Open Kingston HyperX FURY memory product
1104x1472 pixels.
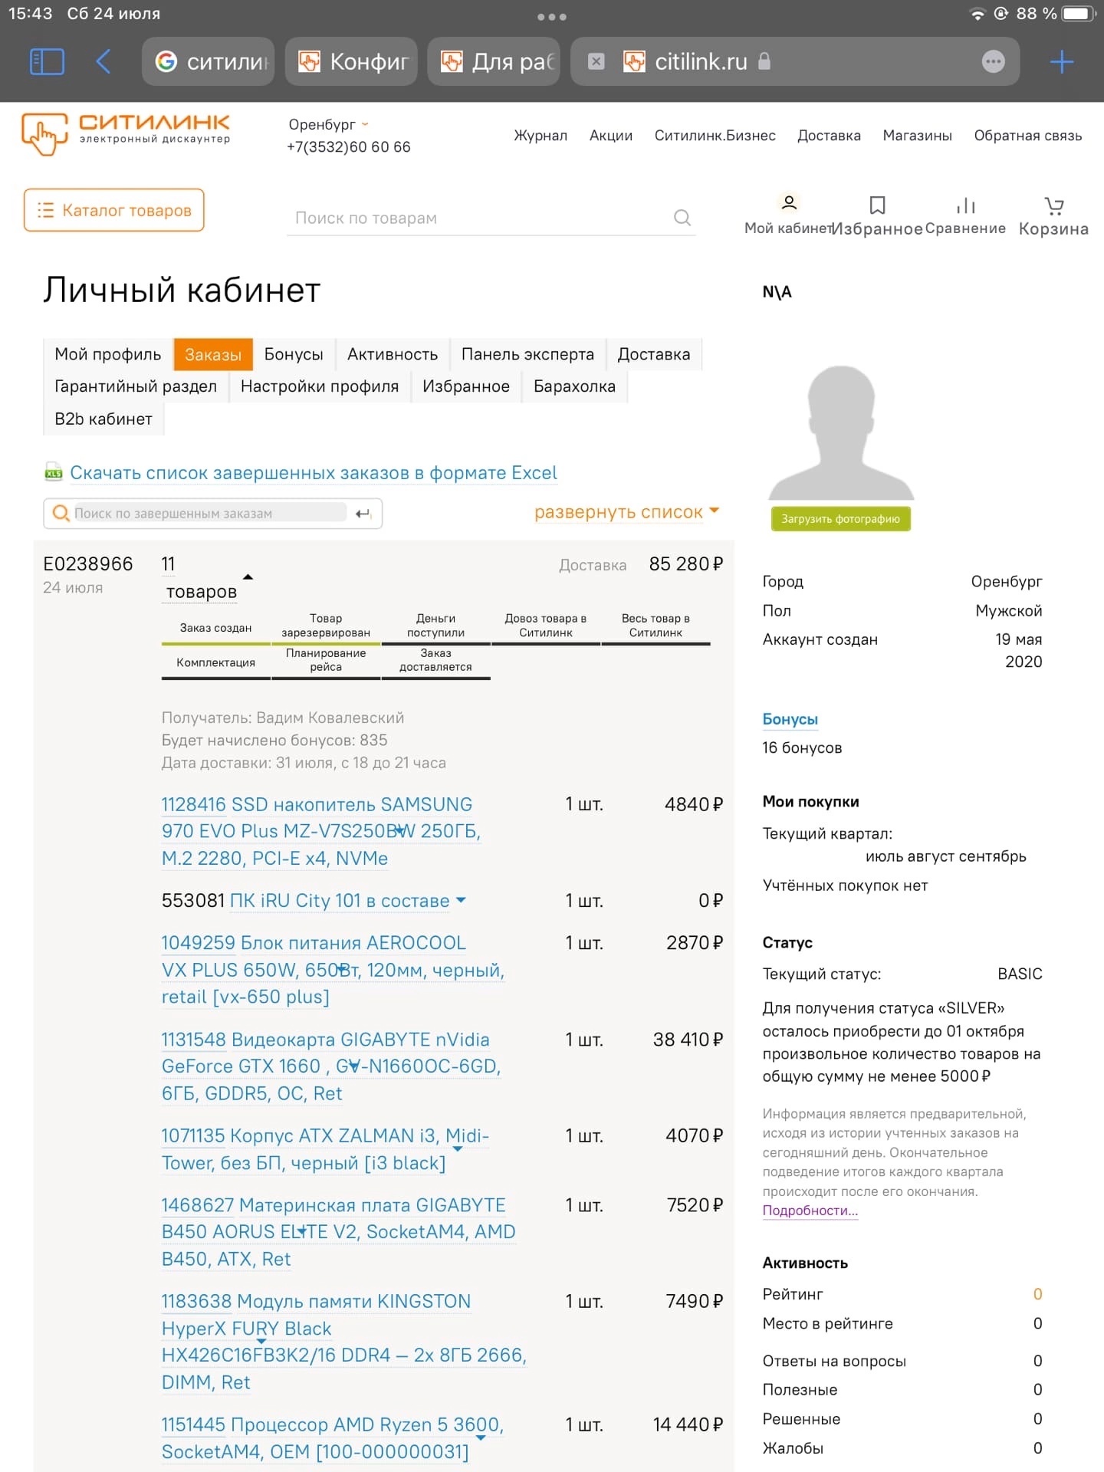344,1342
